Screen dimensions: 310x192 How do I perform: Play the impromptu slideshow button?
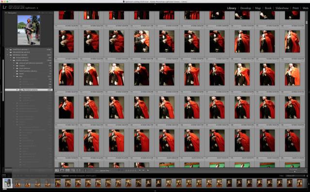[148, 170]
